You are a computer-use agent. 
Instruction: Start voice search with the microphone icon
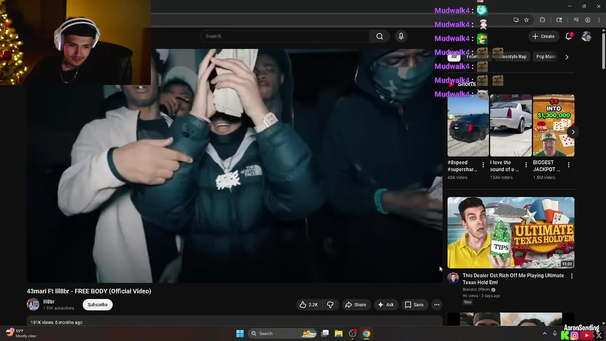[401, 36]
